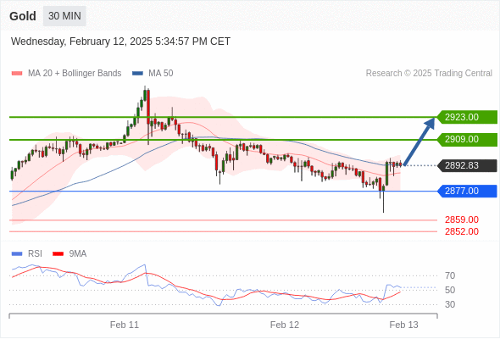Screen dimensions: 500x339
Task: Click the blue MA 50 legend swatch
Action: point(137,74)
